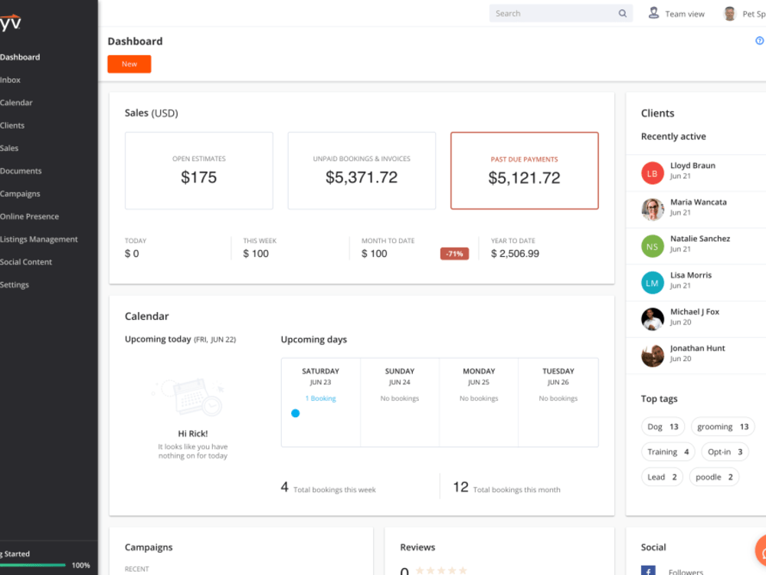The width and height of the screenshot is (766, 575).
Task: Open Inbox in the sidebar
Action: [10, 80]
